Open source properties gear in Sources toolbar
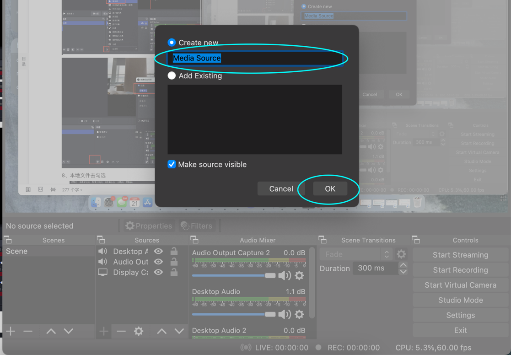 [139, 331]
